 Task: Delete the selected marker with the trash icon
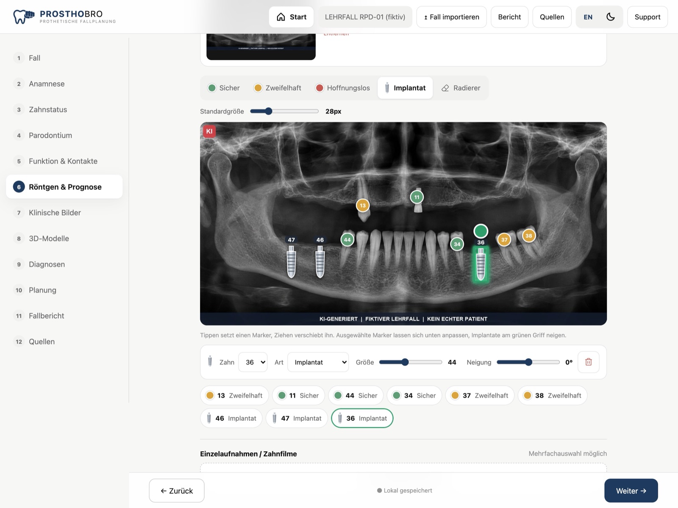(589, 362)
